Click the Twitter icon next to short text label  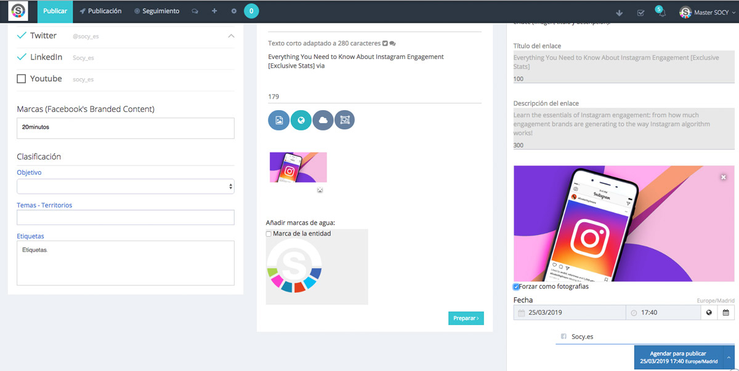(385, 44)
